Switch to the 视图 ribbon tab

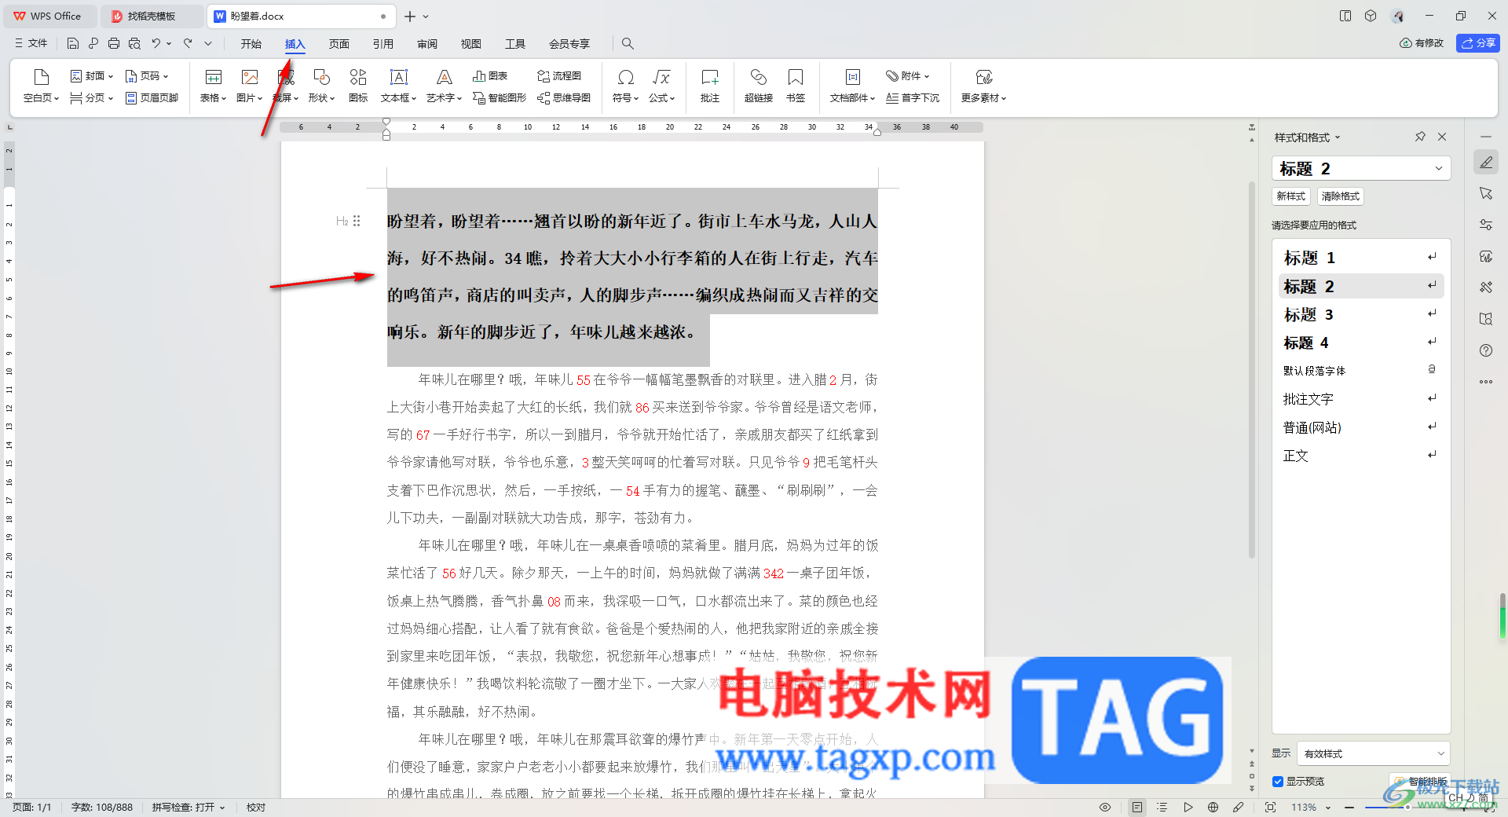471,44
